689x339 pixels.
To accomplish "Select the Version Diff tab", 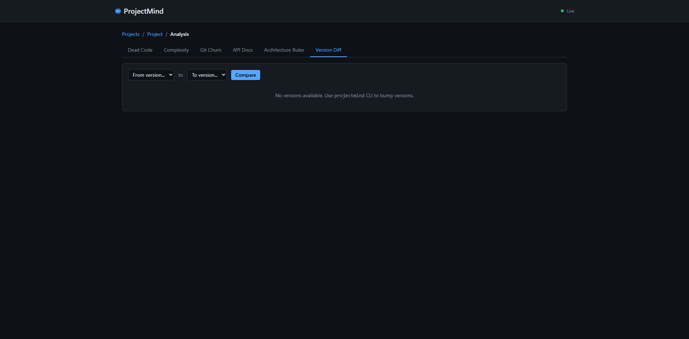I will click(328, 50).
